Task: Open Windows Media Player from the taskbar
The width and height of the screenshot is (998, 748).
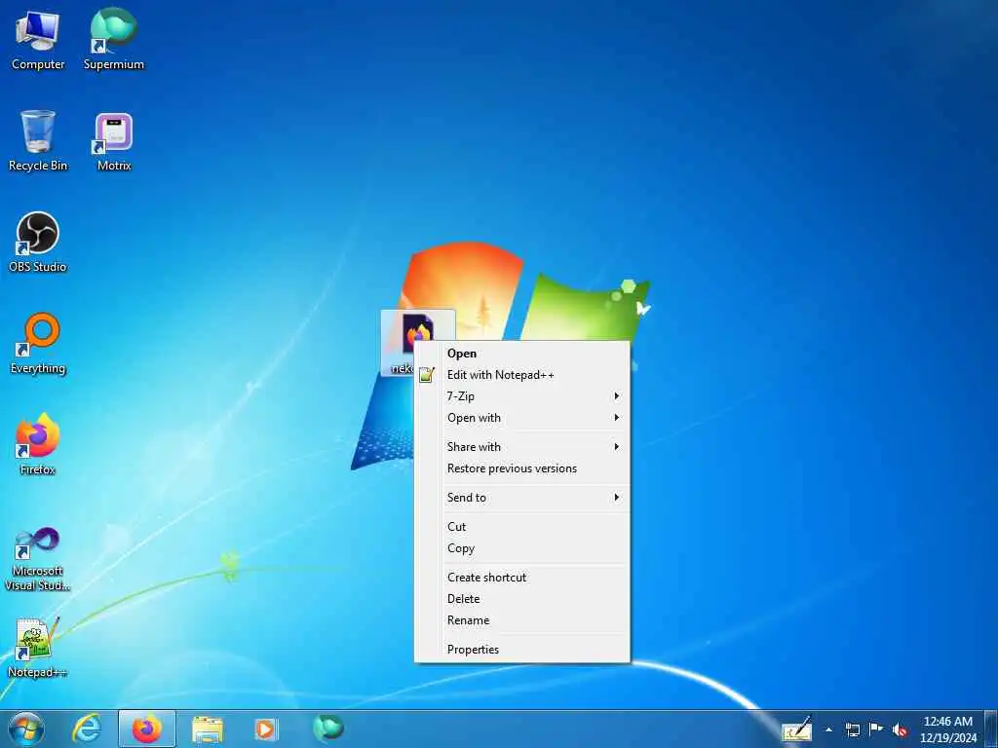Action: pyautogui.click(x=265, y=729)
